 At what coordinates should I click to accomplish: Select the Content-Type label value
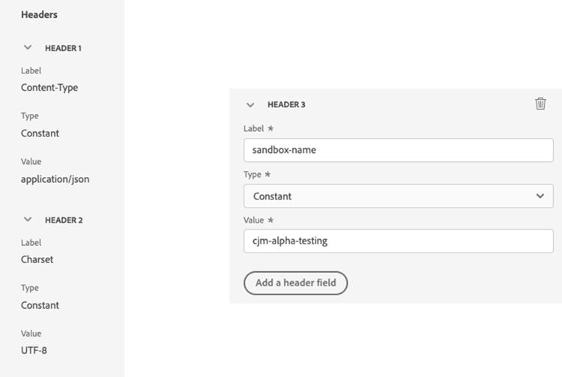[49, 88]
